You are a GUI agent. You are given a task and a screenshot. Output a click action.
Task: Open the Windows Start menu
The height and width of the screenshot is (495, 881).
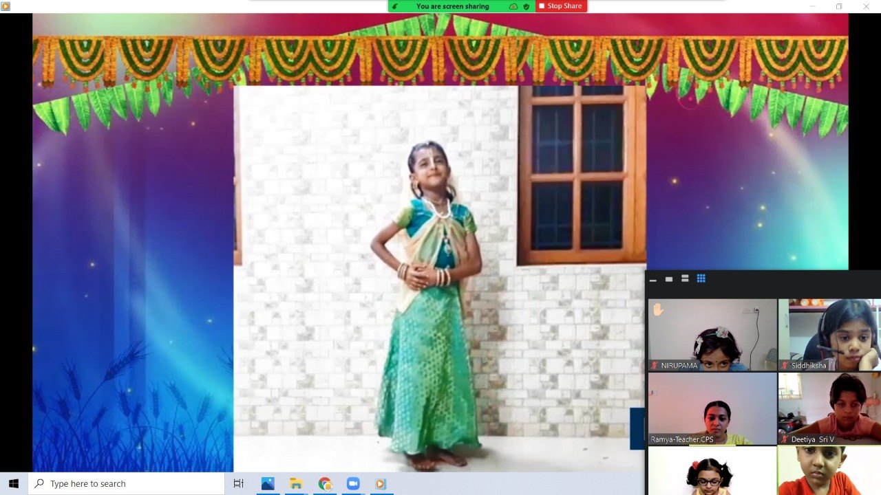[14, 484]
